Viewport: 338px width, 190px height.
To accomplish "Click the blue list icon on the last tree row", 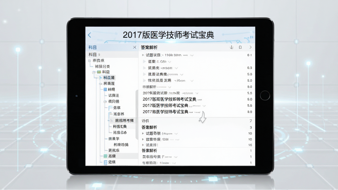I will tap(106, 162).
